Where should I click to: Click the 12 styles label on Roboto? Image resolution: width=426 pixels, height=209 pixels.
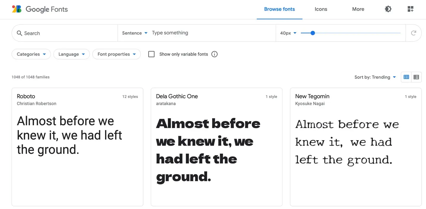pos(130,96)
